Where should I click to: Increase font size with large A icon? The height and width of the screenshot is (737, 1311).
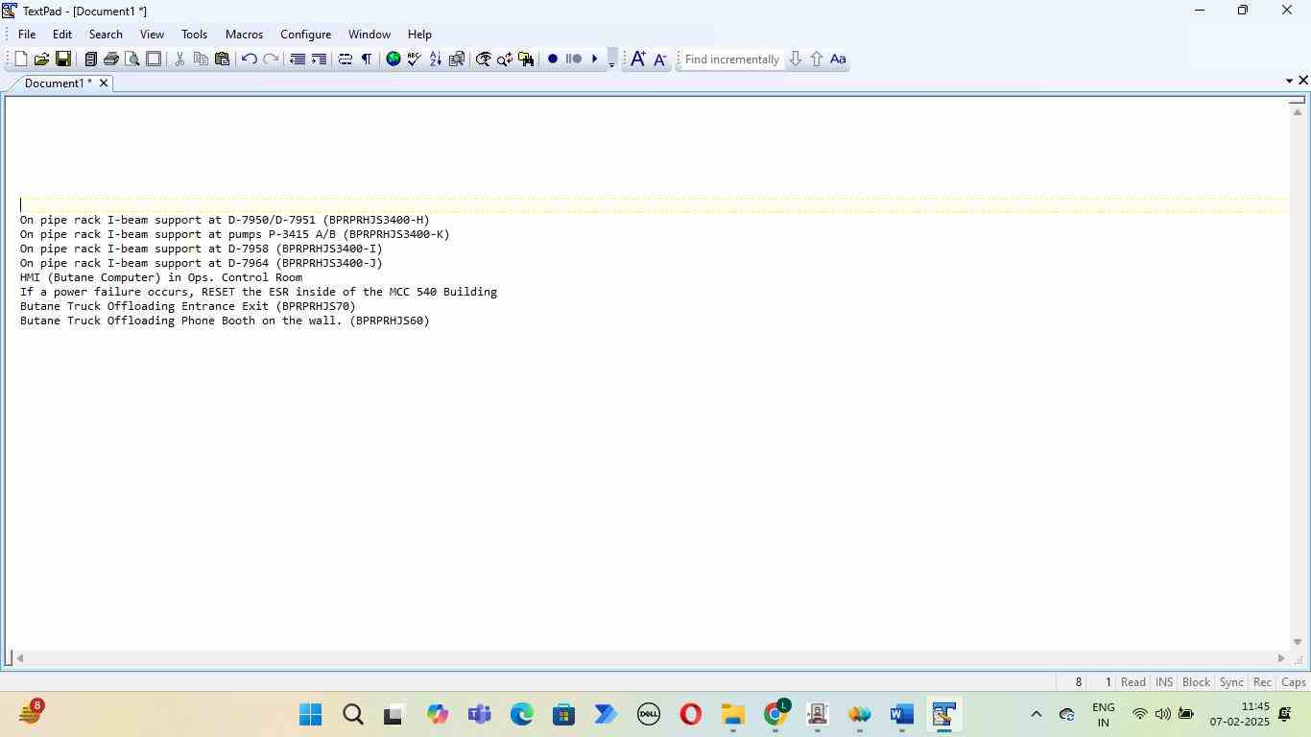[x=637, y=59]
